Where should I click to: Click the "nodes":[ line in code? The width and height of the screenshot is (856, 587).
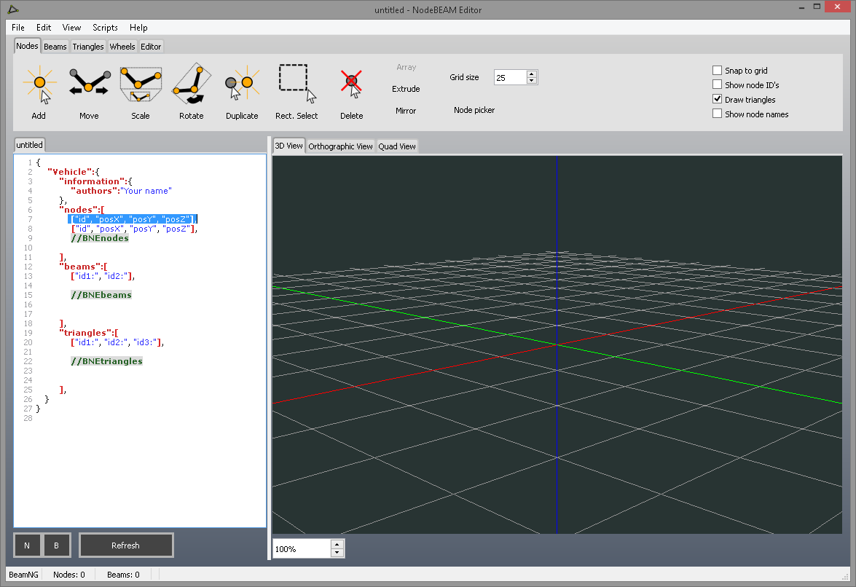pyautogui.click(x=82, y=210)
